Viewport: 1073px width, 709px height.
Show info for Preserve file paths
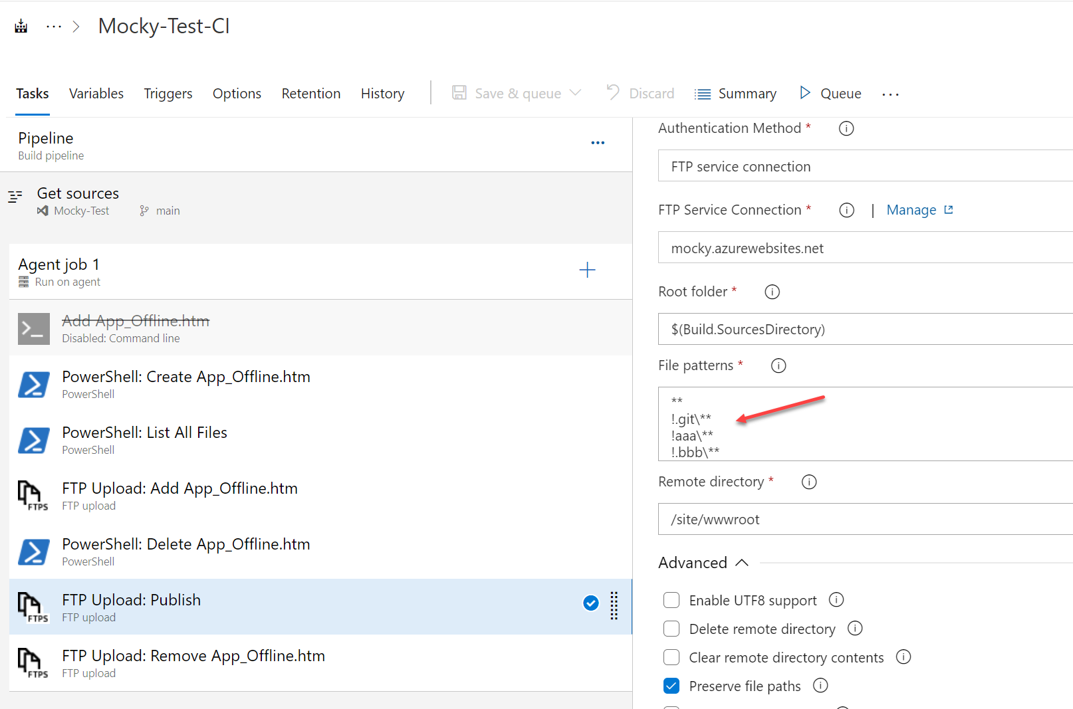(x=821, y=685)
